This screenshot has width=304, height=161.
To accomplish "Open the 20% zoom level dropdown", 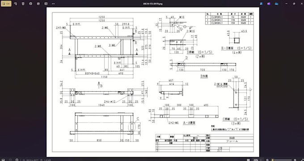I will click(x=257, y=160).
